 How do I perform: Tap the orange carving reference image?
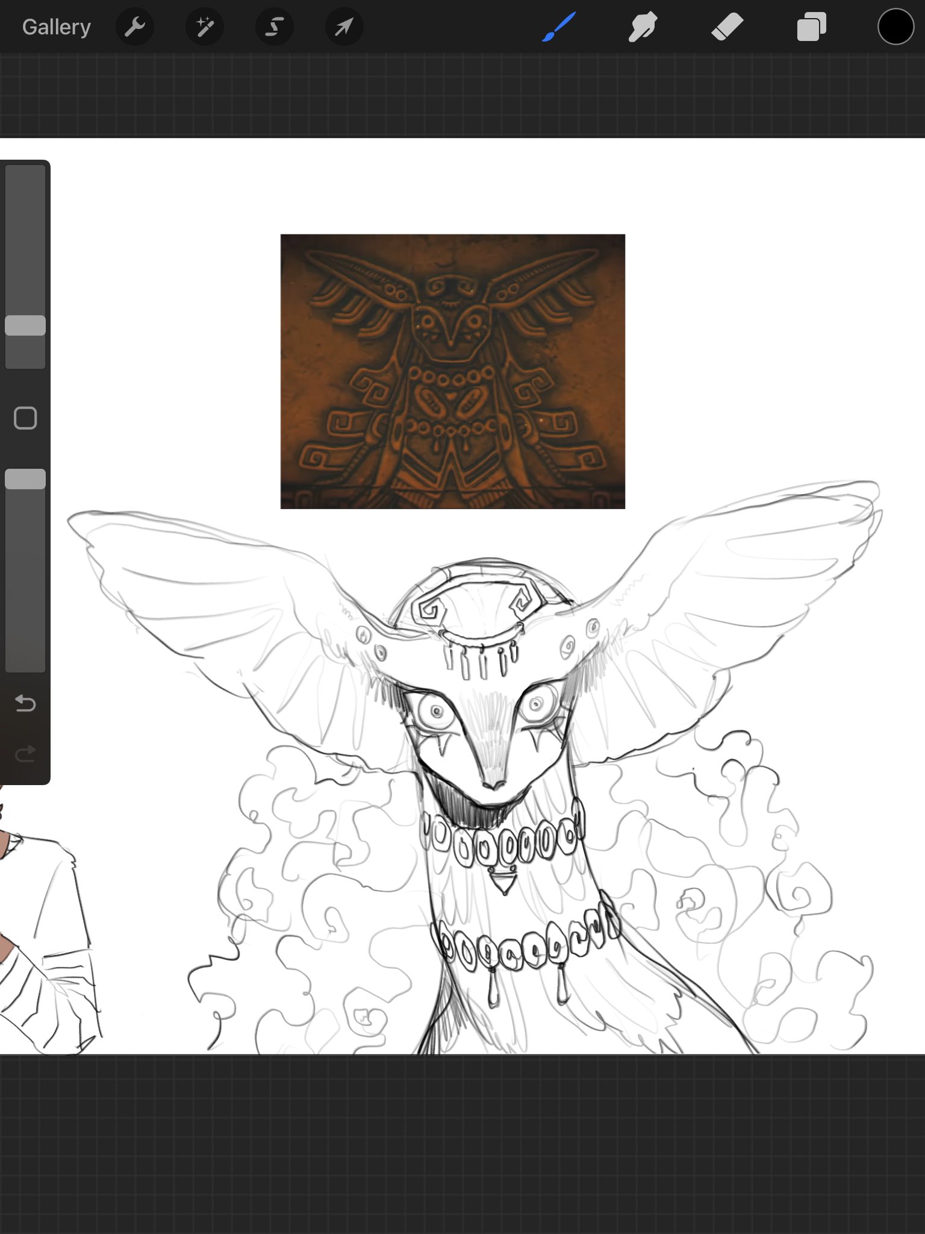453,372
